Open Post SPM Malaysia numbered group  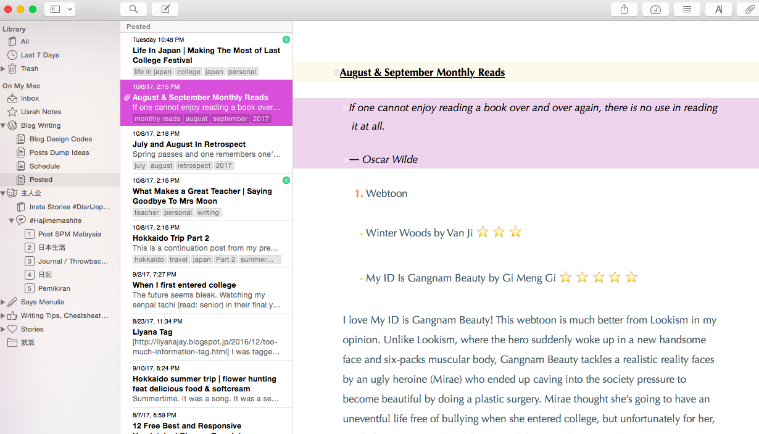point(62,234)
